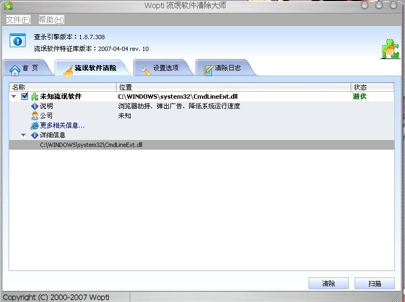405x302 pixels.
Task: Collapse the 详细信息 section
Action: click(24, 135)
